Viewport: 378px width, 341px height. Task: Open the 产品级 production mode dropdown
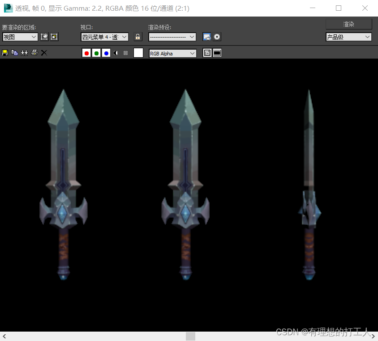348,37
